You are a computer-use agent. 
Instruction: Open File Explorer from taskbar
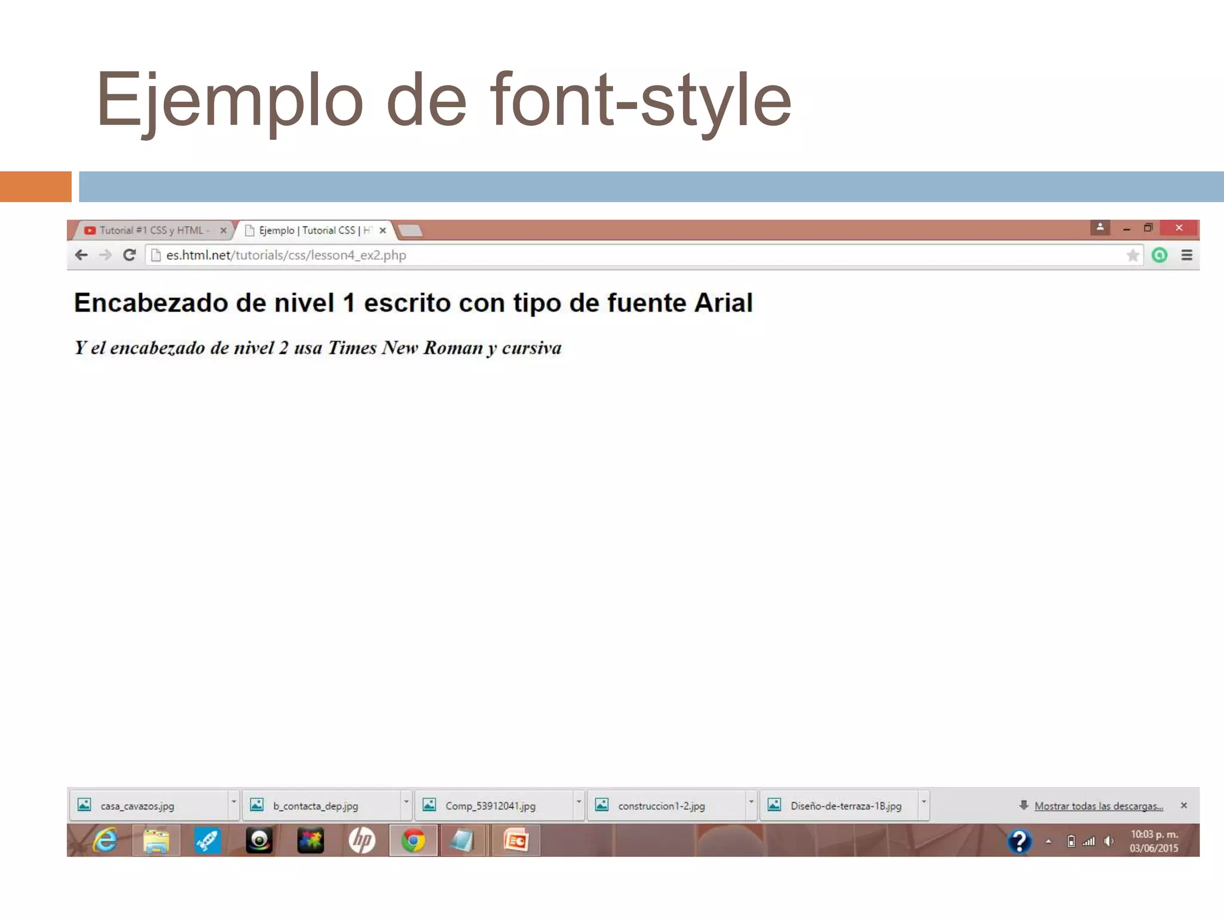click(156, 840)
